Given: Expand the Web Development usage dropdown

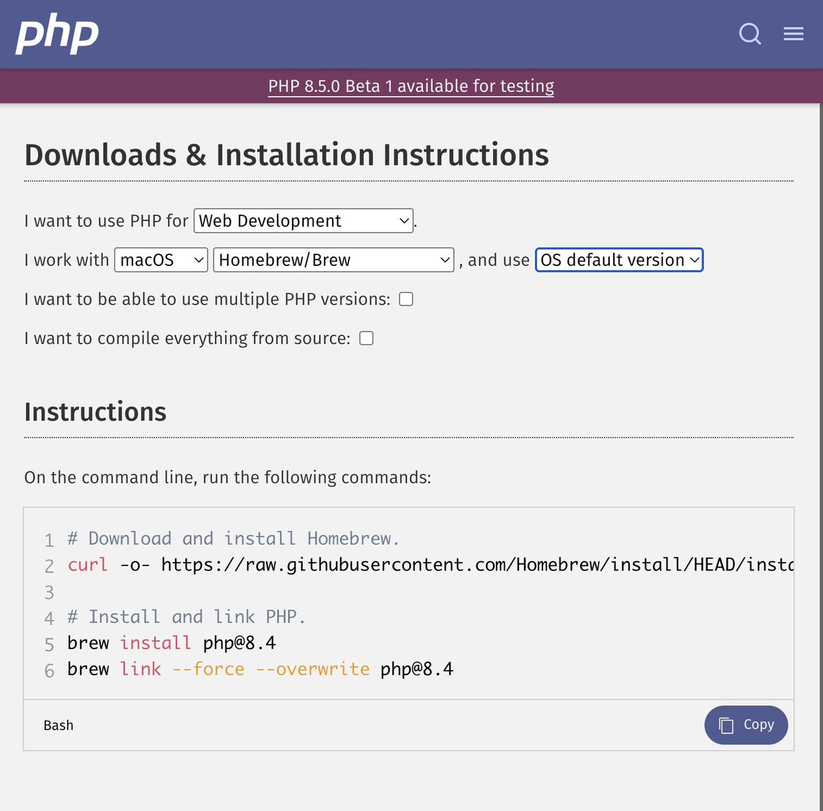Looking at the screenshot, I should click(304, 221).
